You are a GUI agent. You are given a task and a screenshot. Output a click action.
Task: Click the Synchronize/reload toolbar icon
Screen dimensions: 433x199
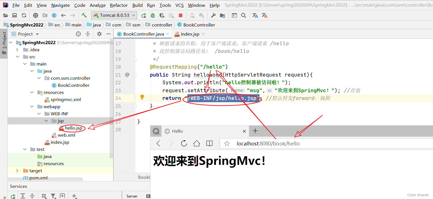coord(24,15)
